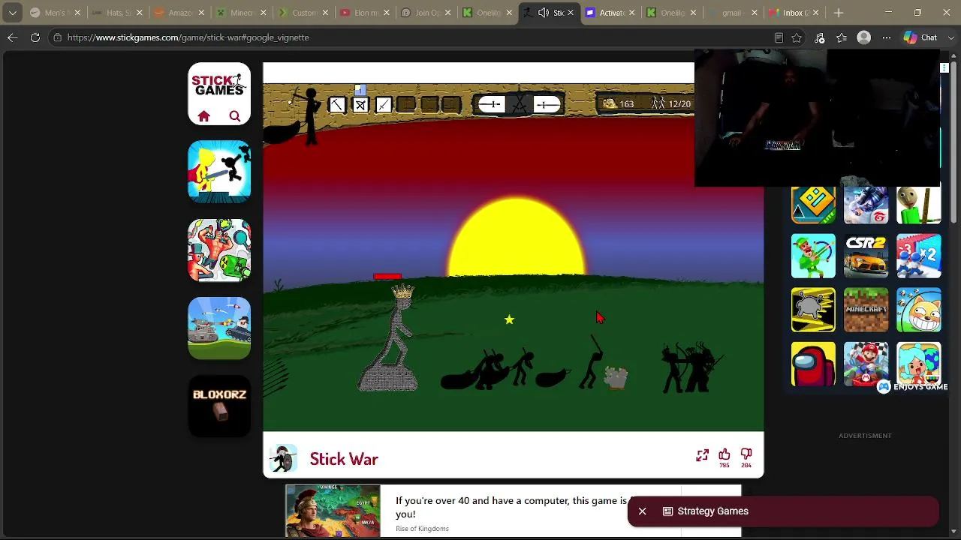Click the Stick War title text
This screenshot has height=540, width=961.
[344, 459]
